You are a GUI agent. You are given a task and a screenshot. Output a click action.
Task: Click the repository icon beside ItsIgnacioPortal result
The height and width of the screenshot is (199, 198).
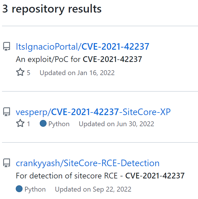[7, 47]
